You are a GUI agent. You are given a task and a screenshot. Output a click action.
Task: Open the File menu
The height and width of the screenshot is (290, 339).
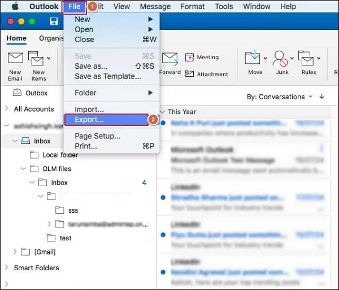point(74,7)
